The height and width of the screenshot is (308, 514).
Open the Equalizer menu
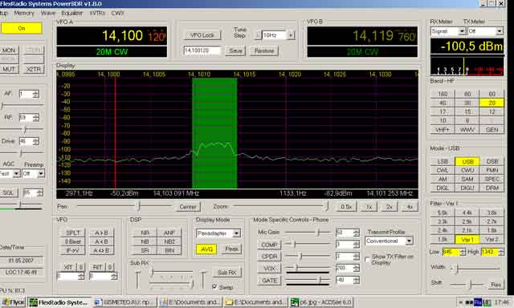coord(71,13)
